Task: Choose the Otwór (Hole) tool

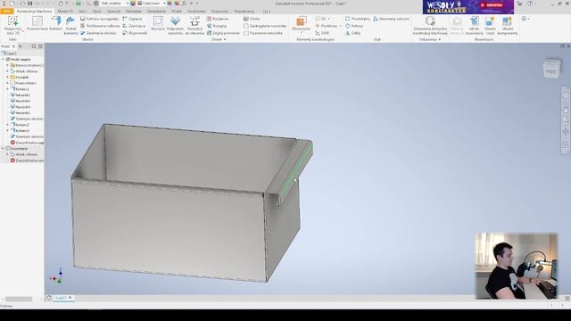Action: click(x=252, y=19)
